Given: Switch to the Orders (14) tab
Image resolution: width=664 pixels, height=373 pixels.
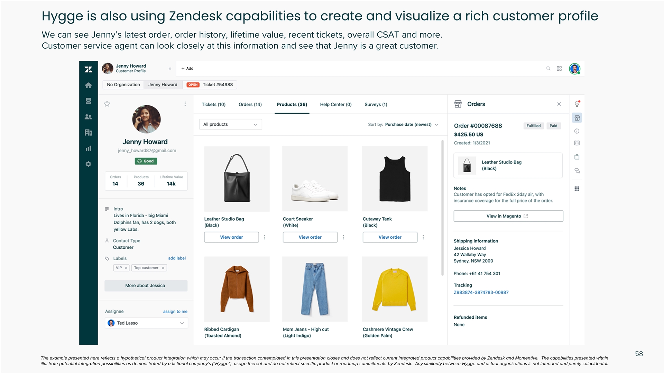Looking at the screenshot, I should (250, 105).
